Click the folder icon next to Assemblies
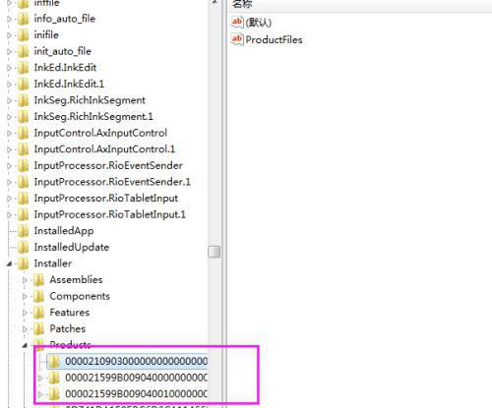The image size is (492, 408). (x=39, y=279)
